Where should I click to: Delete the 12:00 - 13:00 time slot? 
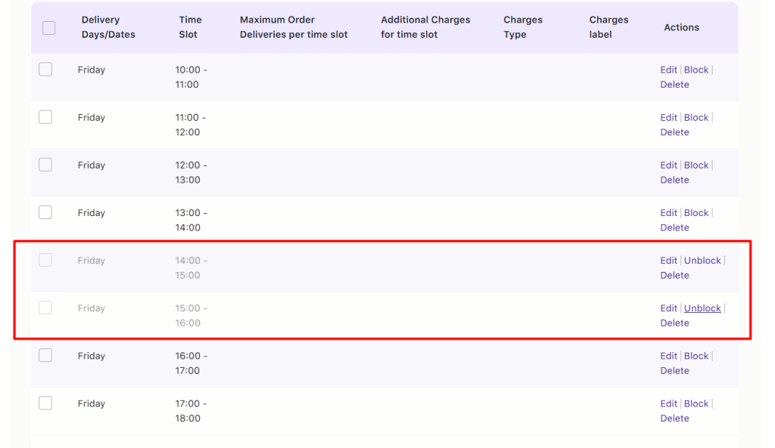(674, 180)
